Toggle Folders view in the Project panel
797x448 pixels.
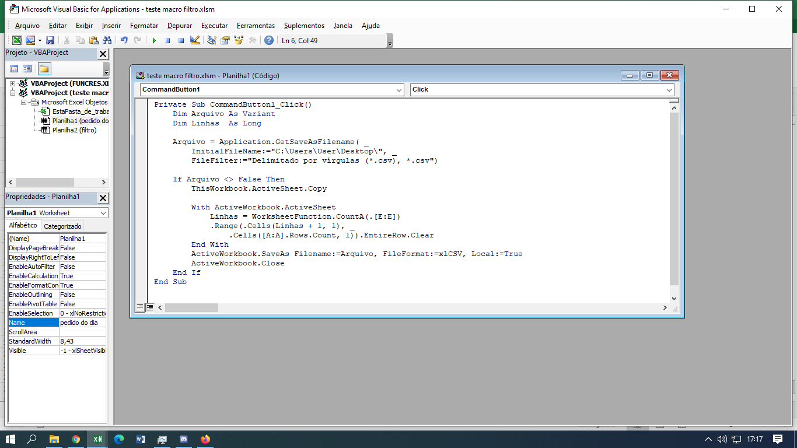pyautogui.click(x=44, y=69)
